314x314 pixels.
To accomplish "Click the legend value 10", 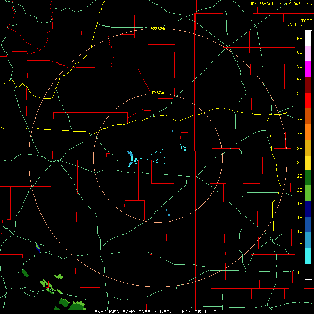I will (300, 231).
